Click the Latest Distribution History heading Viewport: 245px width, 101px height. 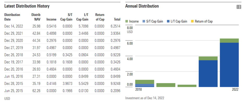coord(27,6)
